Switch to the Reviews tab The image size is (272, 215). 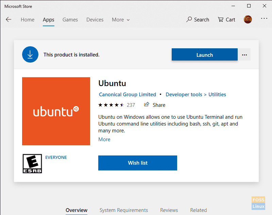tap(169, 210)
